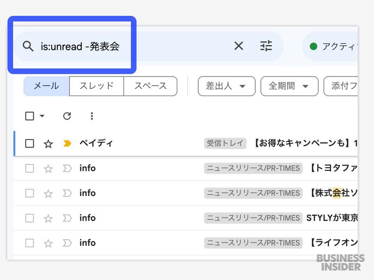Click the アクティブ status label
374x280 pixels.
[340, 46]
